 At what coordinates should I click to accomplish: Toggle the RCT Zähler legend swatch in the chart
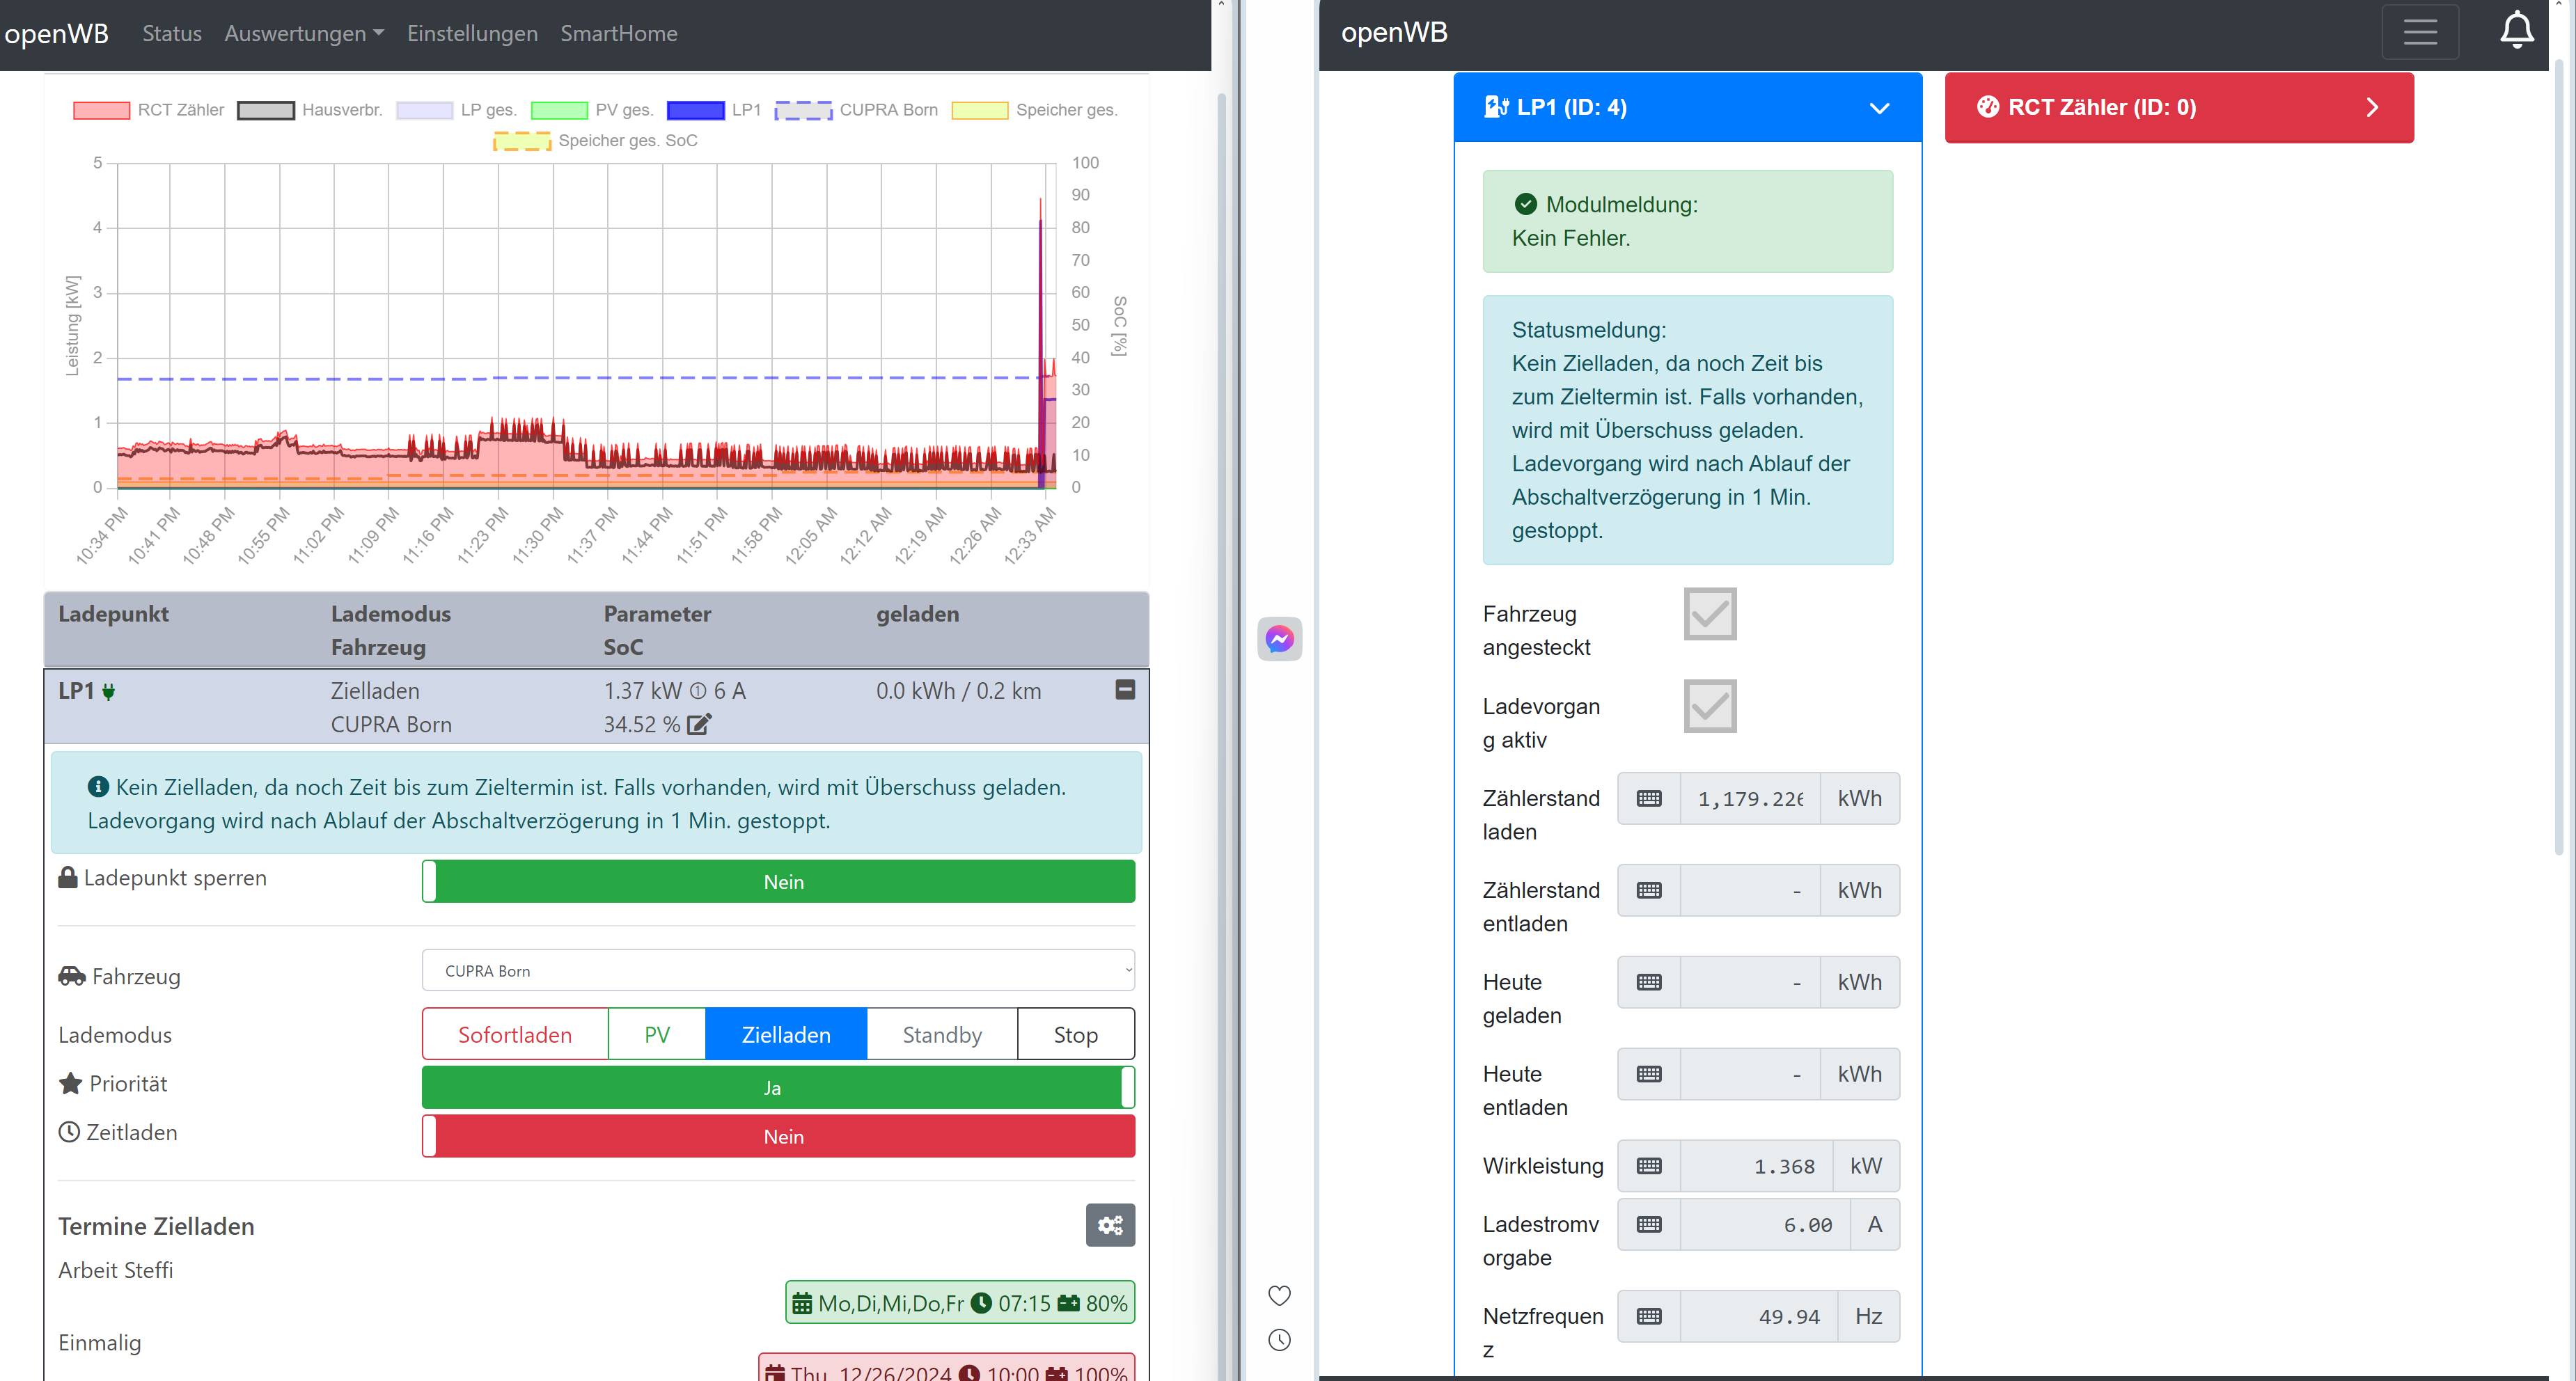[101, 110]
